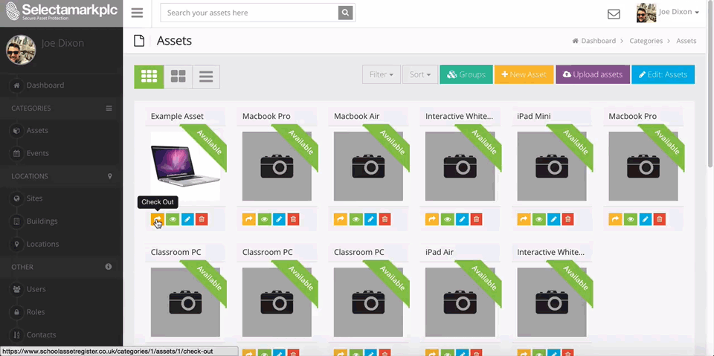Switch to large tile view
This screenshot has width=714, height=356.
point(178,77)
